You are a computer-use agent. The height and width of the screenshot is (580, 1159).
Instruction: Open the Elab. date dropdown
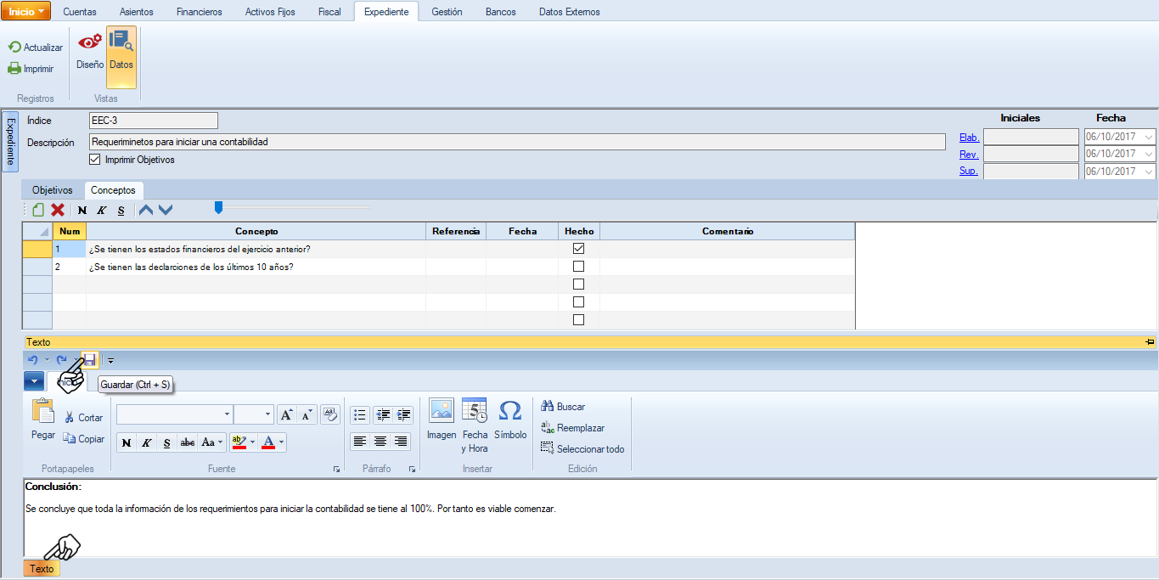pyautogui.click(x=1149, y=138)
